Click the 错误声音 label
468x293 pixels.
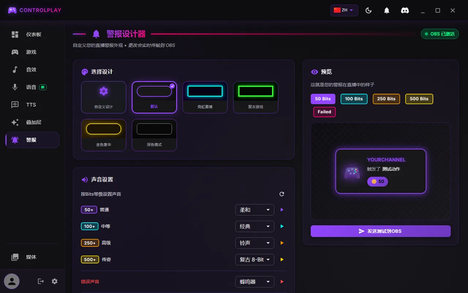(90, 282)
